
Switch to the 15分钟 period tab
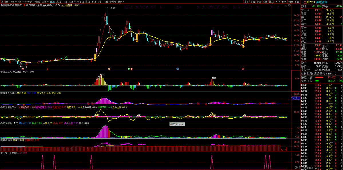[x=29, y=1]
